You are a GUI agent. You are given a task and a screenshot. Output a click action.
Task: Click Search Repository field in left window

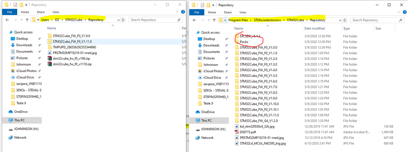(x=155, y=20)
